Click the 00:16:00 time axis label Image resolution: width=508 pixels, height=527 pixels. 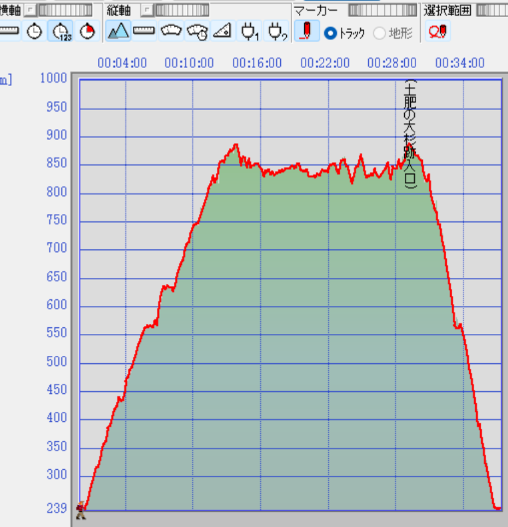click(257, 63)
